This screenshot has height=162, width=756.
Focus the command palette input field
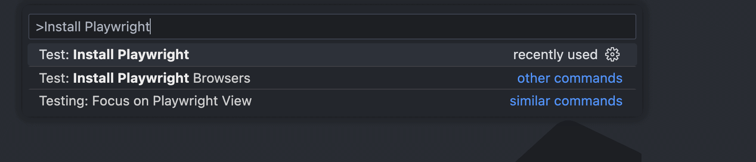coord(332,27)
